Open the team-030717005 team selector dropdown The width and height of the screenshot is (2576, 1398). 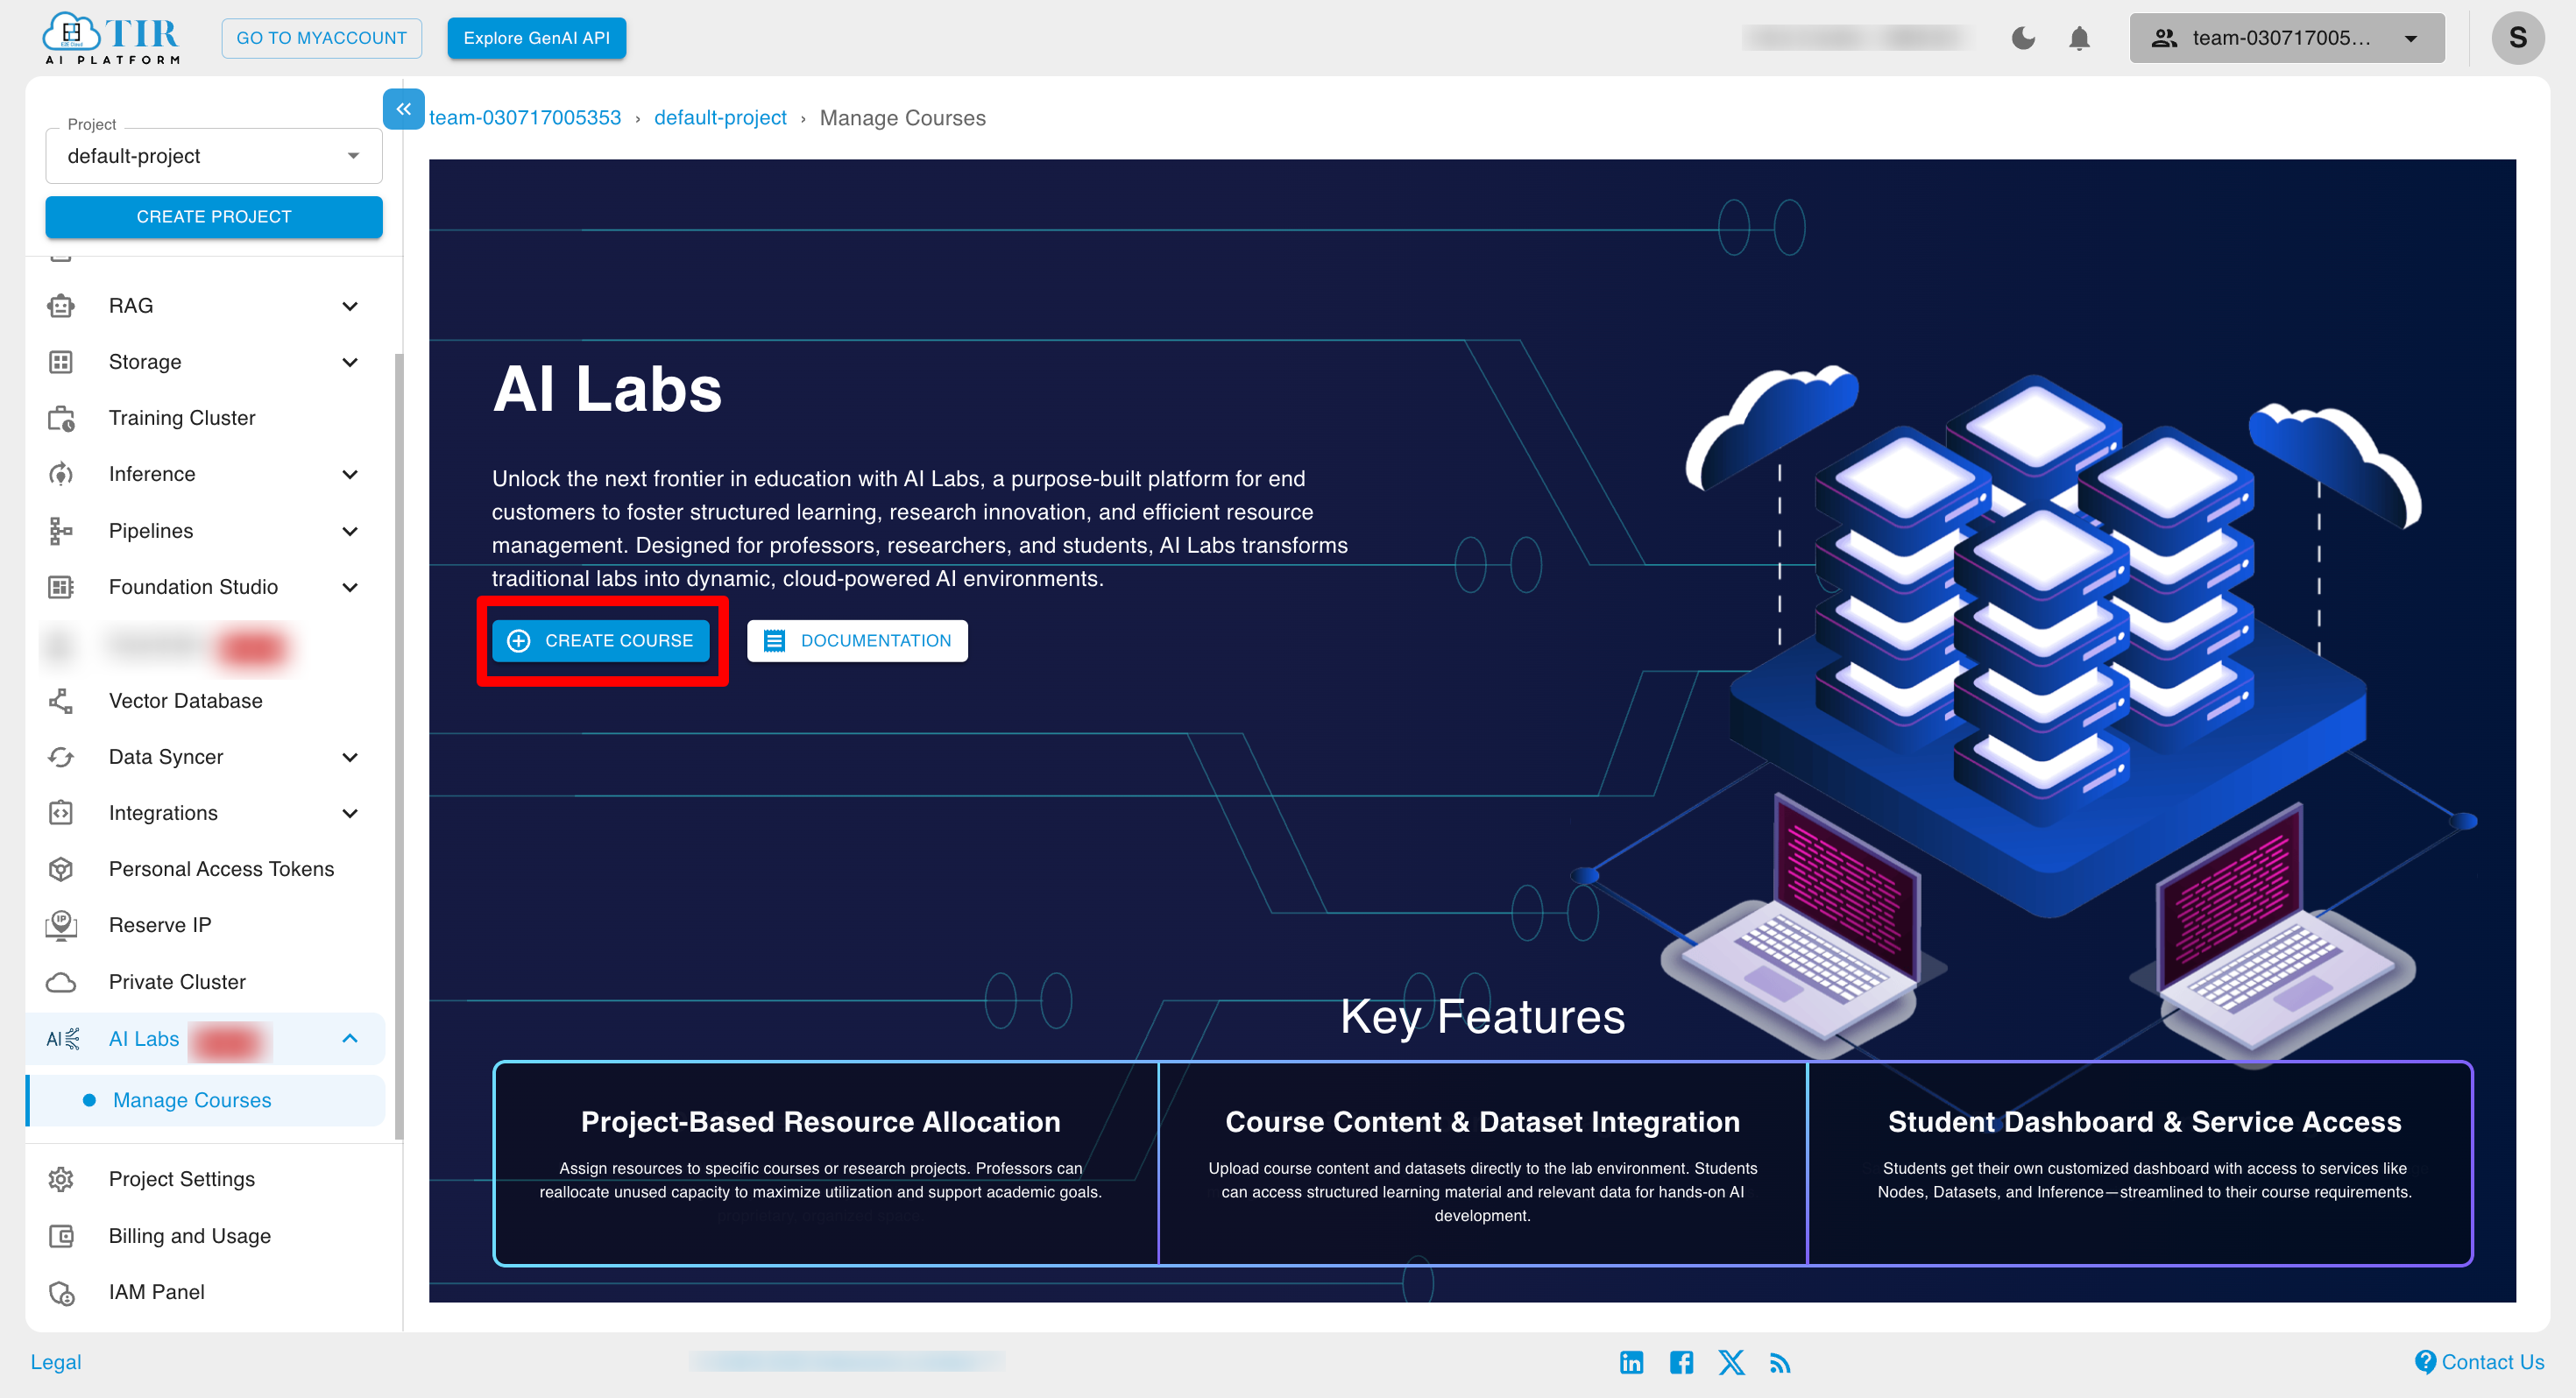pos(2287,38)
